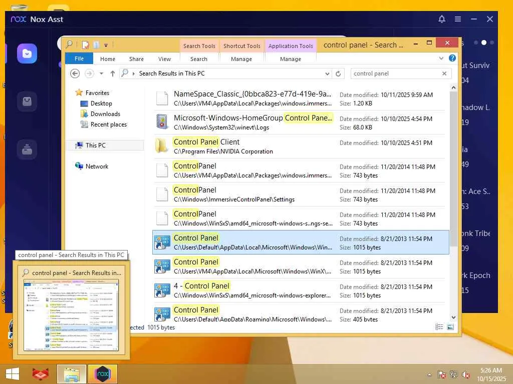513x384 pixels.
Task: Select NameSpace_Classic file result
Action: coord(301,98)
